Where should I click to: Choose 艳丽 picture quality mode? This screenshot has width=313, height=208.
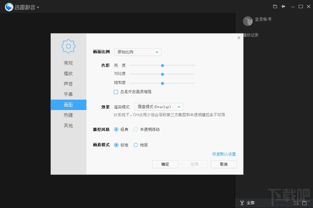136,145
